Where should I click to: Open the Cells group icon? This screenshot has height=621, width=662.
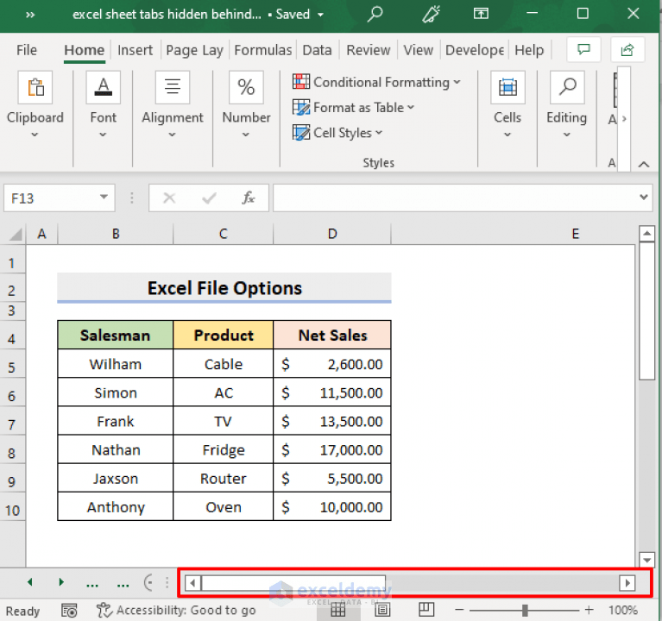pyautogui.click(x=508, y=87)
